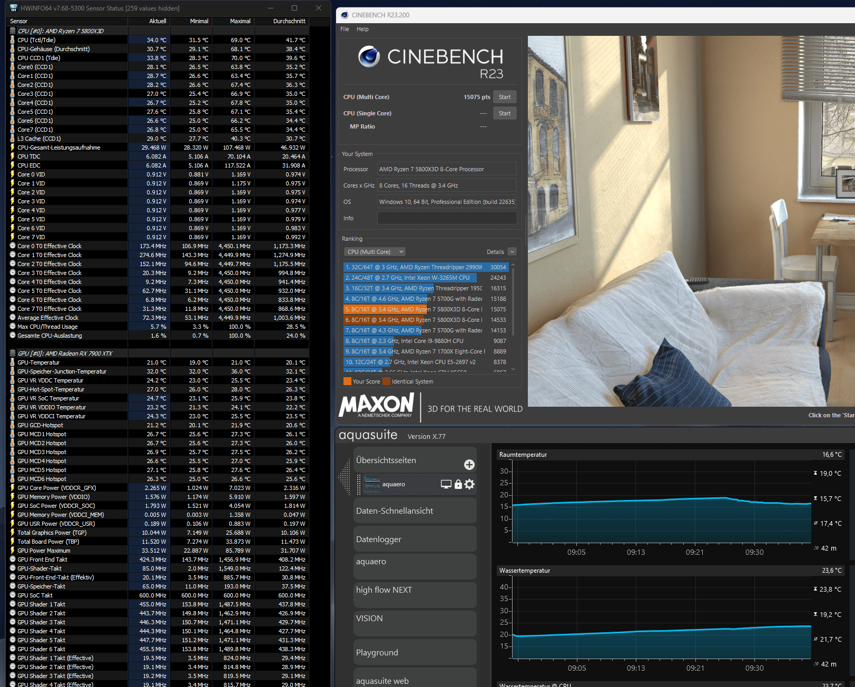The image size is (855, 687).
Task: Click the bolt icon of CPU-Gesamt-Leistungsaufnahme row
Action: click(13, 148)
